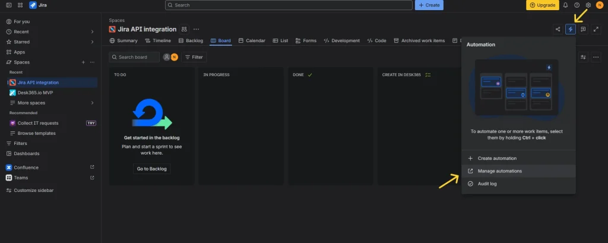Open the help question mark icon
The image size is (608, 243).
click(x=577, y=5)
